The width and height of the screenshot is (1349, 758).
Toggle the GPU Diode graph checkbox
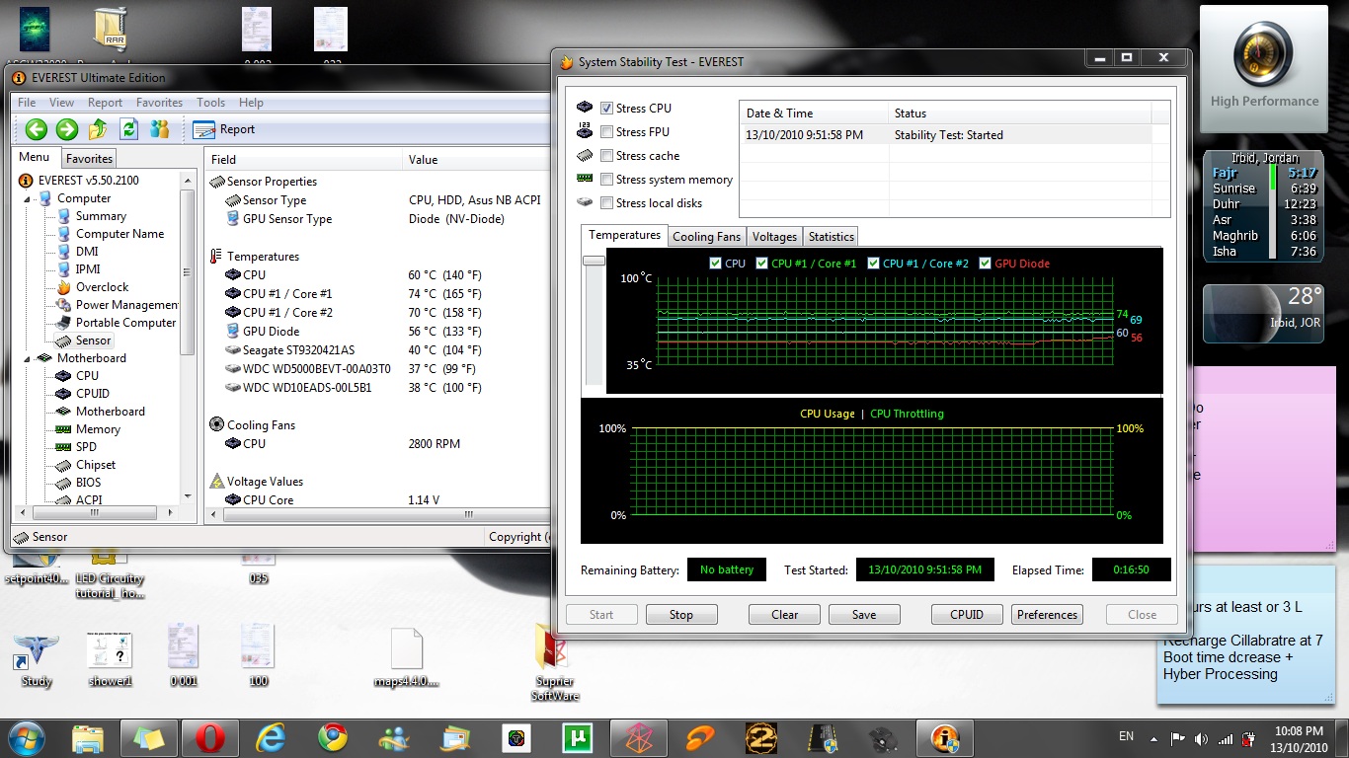point(985,264)
